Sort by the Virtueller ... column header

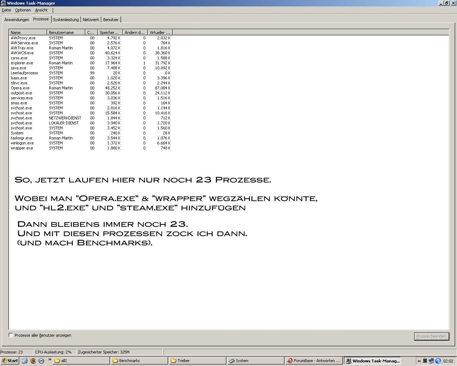click(x=160, y=33)
